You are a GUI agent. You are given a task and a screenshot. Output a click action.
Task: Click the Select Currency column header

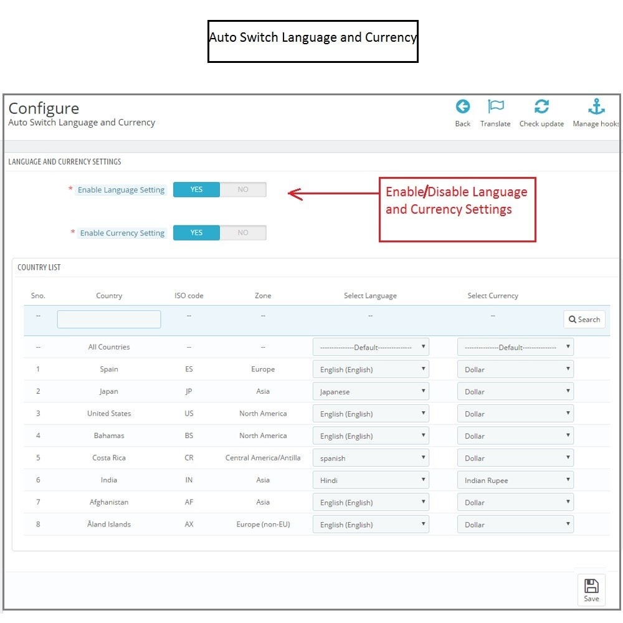click(493, 295)
